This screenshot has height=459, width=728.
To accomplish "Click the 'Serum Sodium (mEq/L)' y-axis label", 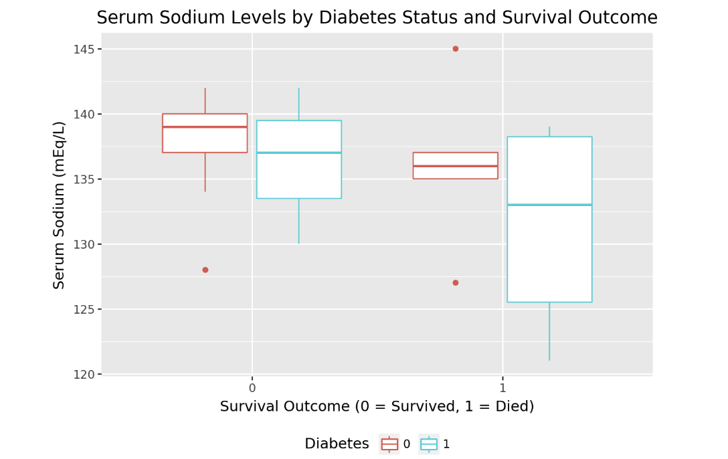I will coord(59,205).
